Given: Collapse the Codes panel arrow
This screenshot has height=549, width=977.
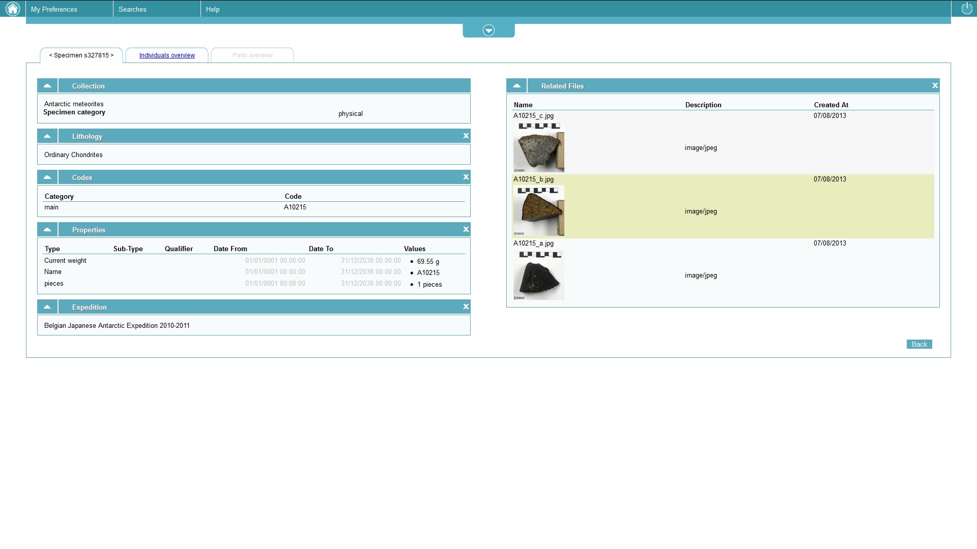Looking at the screenshot, I should [47, 177].
